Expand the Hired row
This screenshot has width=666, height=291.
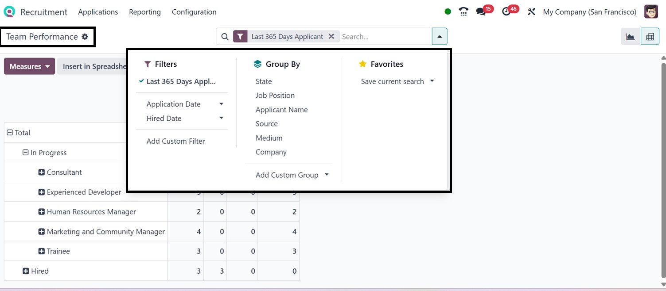coord(26,271)
